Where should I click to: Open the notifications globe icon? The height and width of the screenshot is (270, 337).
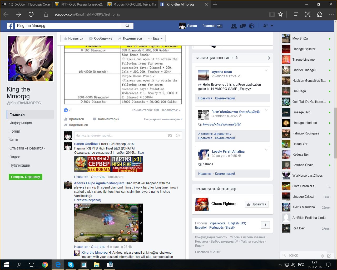coord(252,26)
